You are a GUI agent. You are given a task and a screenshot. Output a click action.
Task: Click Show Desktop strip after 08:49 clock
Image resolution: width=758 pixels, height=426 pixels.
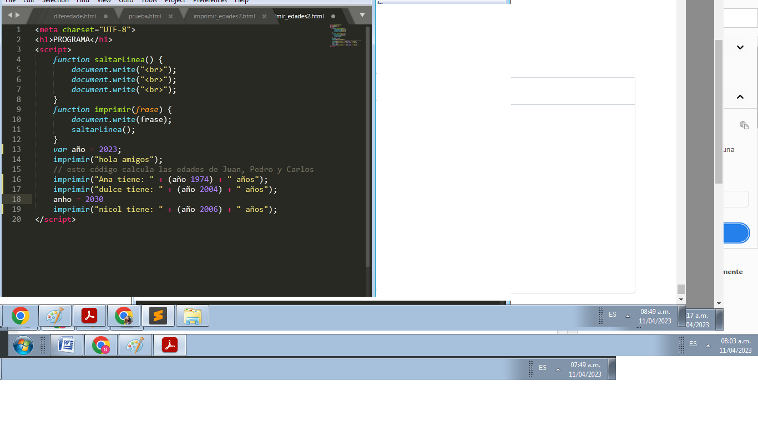[x=681, y=316]
